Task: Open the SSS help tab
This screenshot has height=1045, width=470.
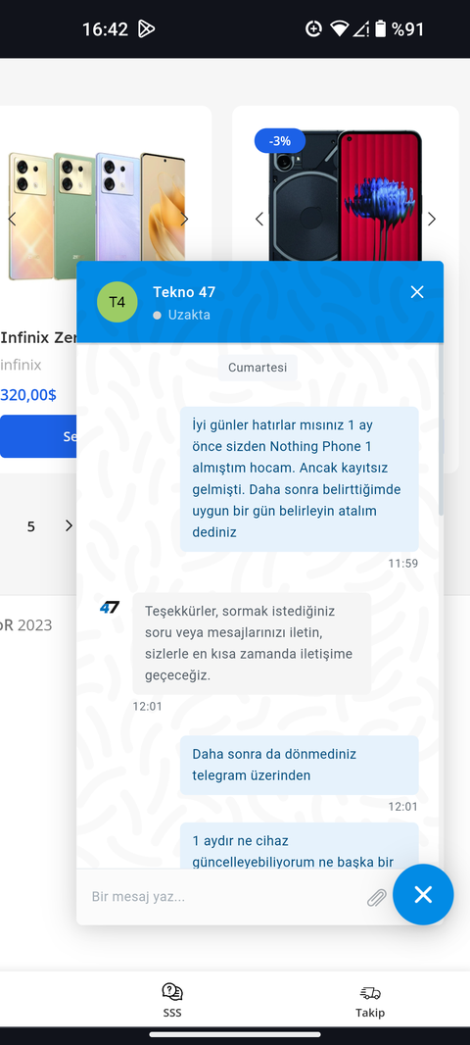Action: pos(172,1000)
